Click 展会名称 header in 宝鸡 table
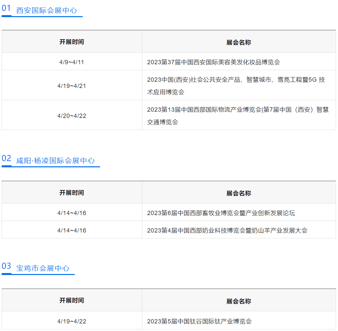This screenshot has height=331, width=338. pyautogui.click(x=239, y=301)
